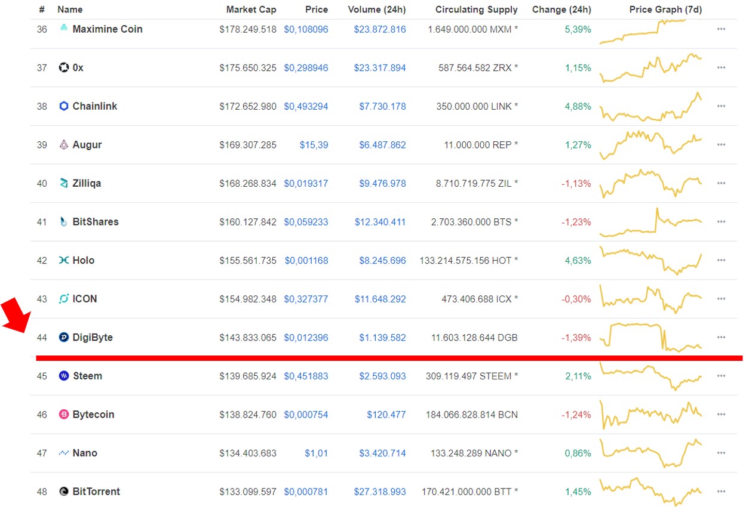Viewport: 746px width, 510px height.
Task: Open the DigiByte coin name link
Action: pos(93,338)
